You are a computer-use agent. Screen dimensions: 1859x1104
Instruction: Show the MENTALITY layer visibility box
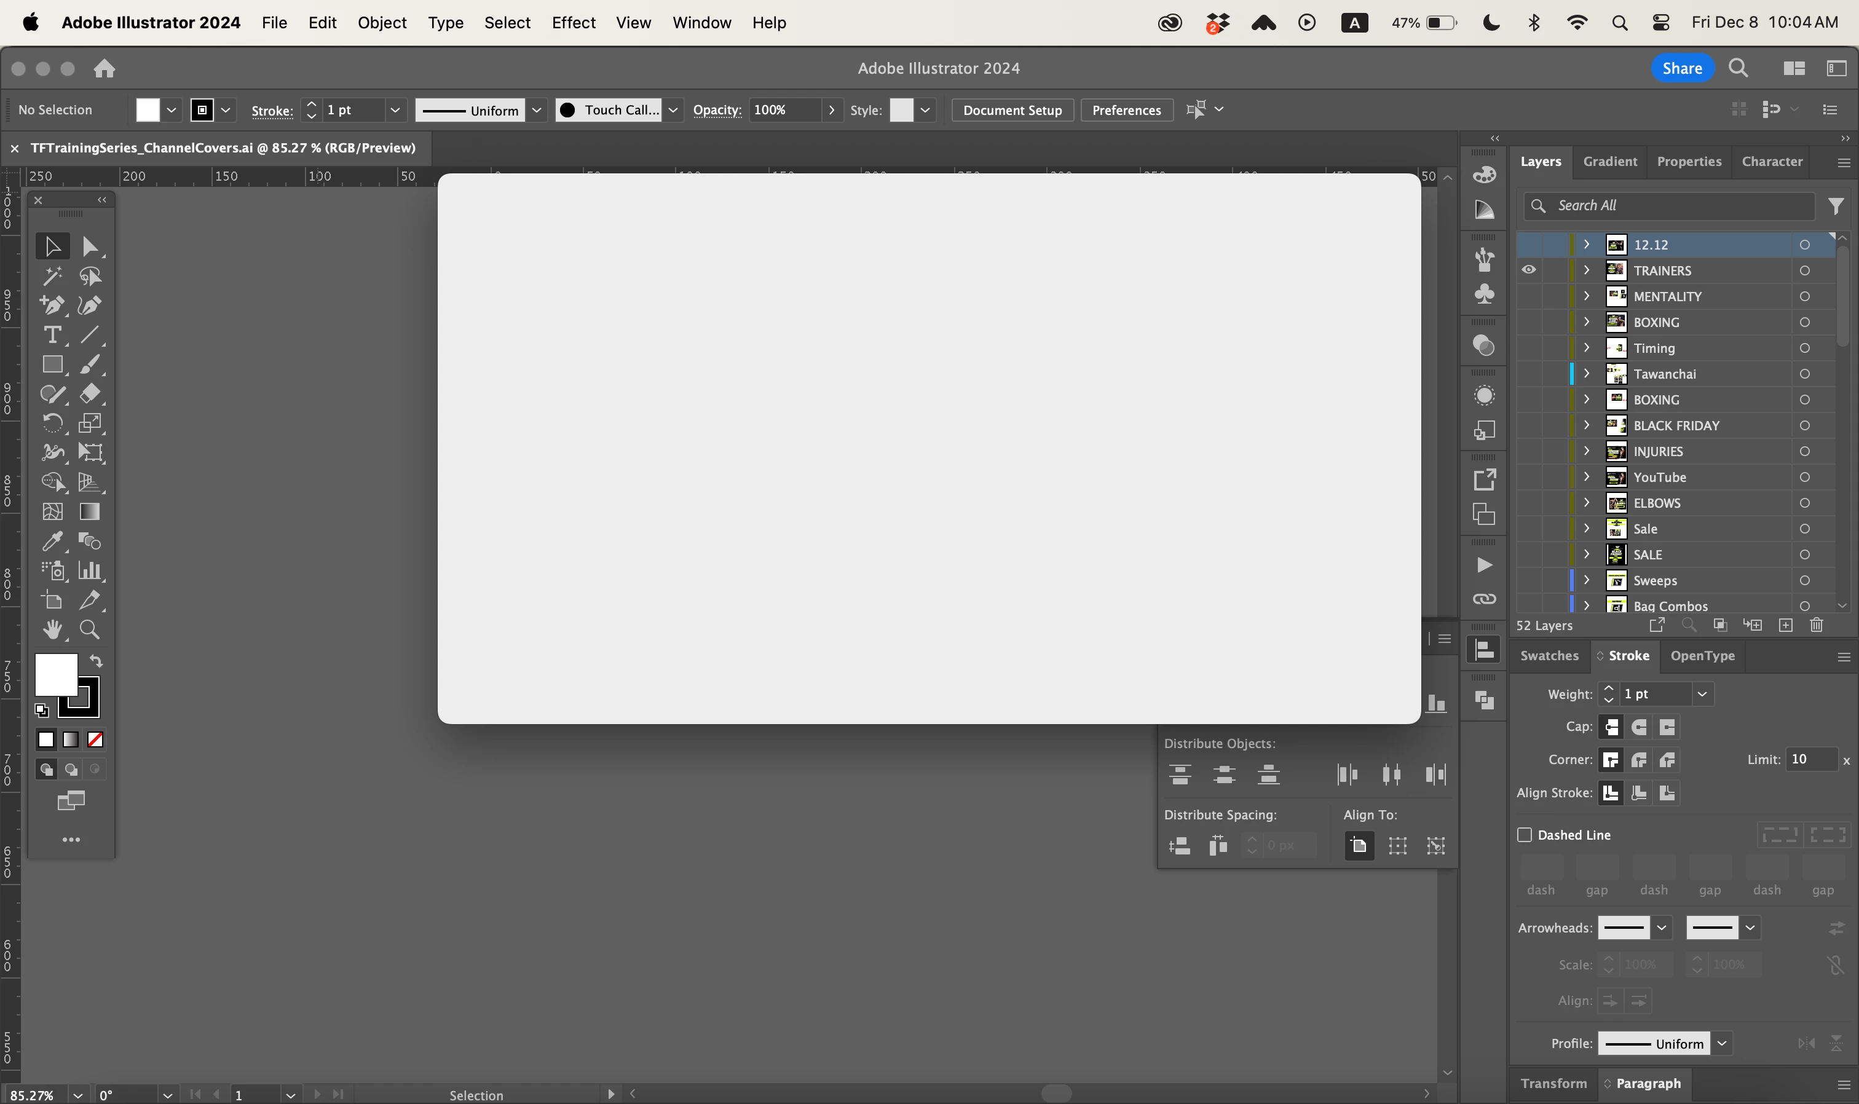coord(1529,296)
